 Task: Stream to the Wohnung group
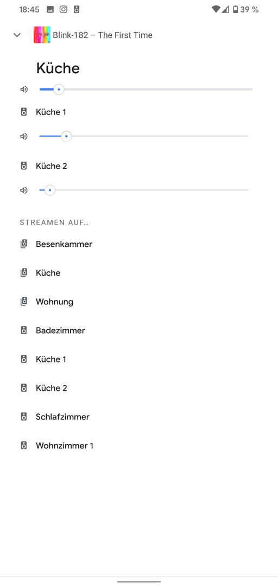coord(139,302)
